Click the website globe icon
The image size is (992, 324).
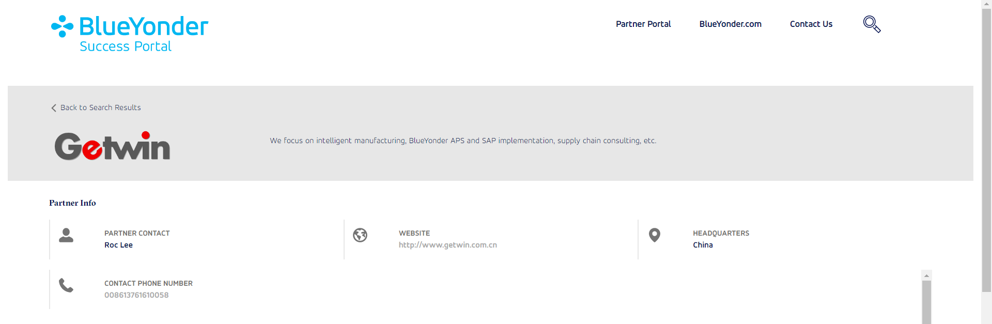coord(360,235)
